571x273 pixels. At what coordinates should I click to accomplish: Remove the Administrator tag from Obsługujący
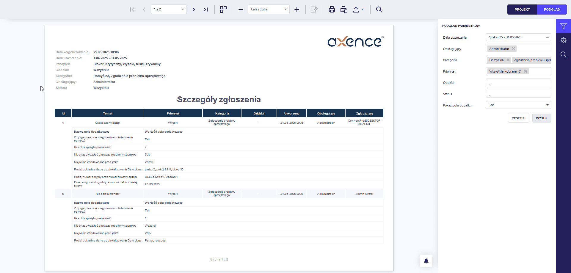(513, 49)
